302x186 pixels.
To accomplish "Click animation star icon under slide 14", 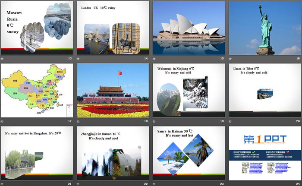I will tap(78, 59).
